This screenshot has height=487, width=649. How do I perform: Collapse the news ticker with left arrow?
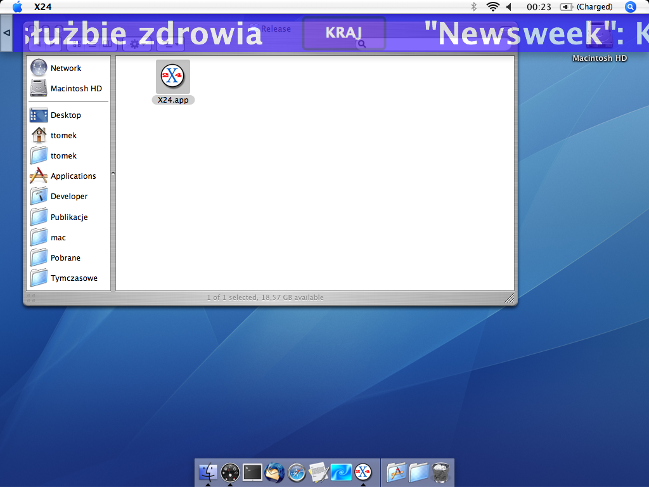point(6,33)
